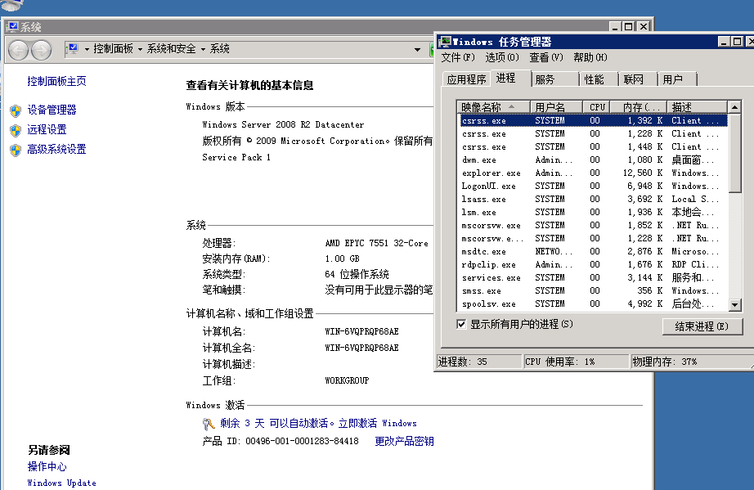
Task: Open the address bar history dropdown arrow
Action: 418,50
